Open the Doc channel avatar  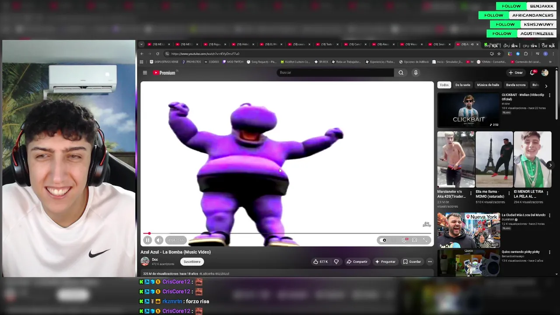click(145, 262)
